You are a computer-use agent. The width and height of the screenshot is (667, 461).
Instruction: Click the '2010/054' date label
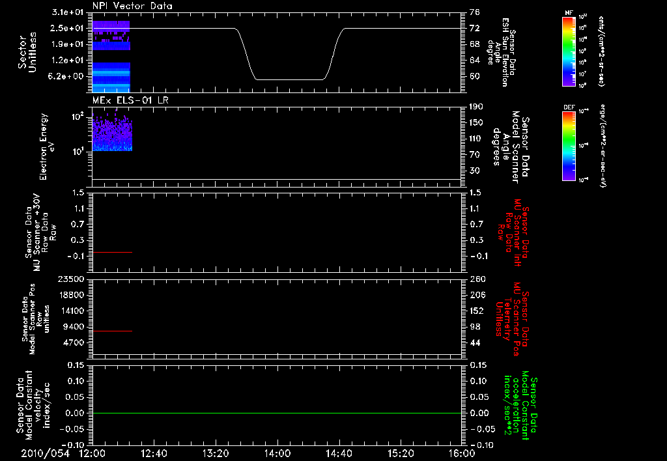[46, 453]
